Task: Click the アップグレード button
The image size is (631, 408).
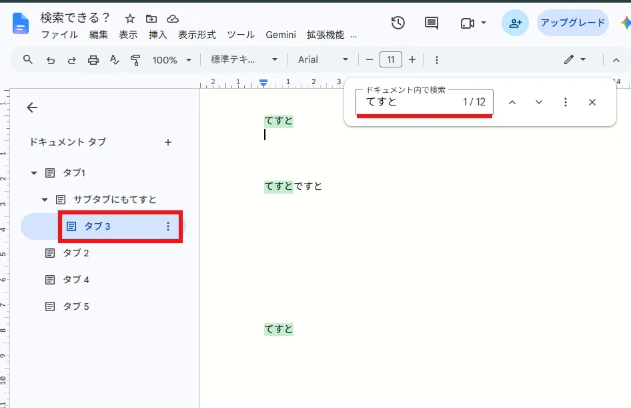Action: point(573,23)
